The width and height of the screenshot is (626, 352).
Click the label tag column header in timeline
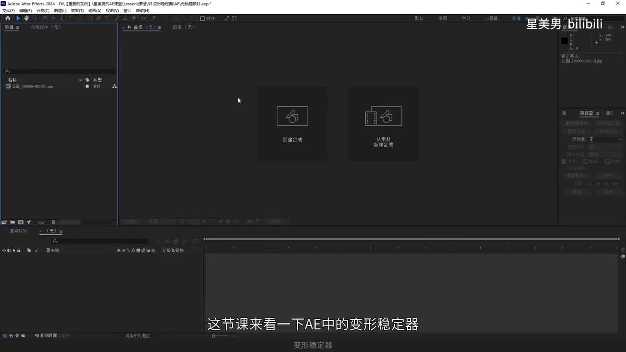(29, 250)
